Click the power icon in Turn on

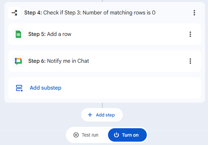116,135
